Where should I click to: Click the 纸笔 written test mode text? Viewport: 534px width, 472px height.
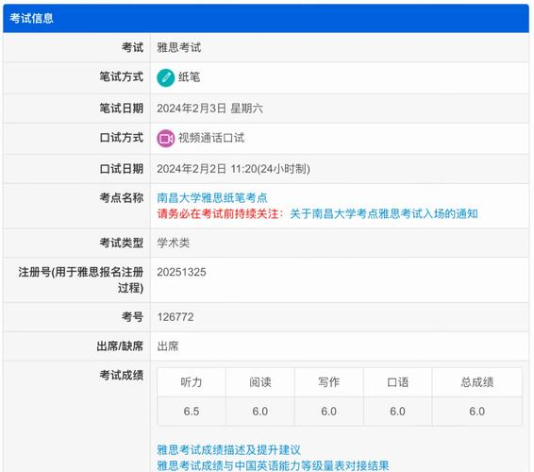tap(189, 77)
